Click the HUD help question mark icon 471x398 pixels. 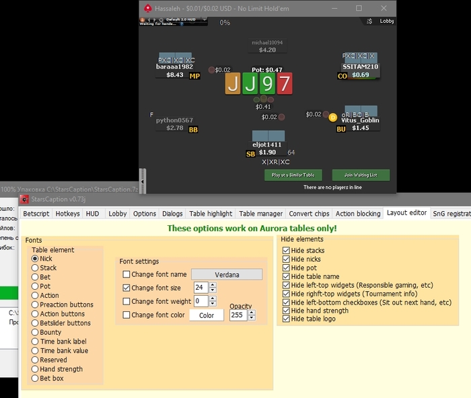[x=182, y=24]
